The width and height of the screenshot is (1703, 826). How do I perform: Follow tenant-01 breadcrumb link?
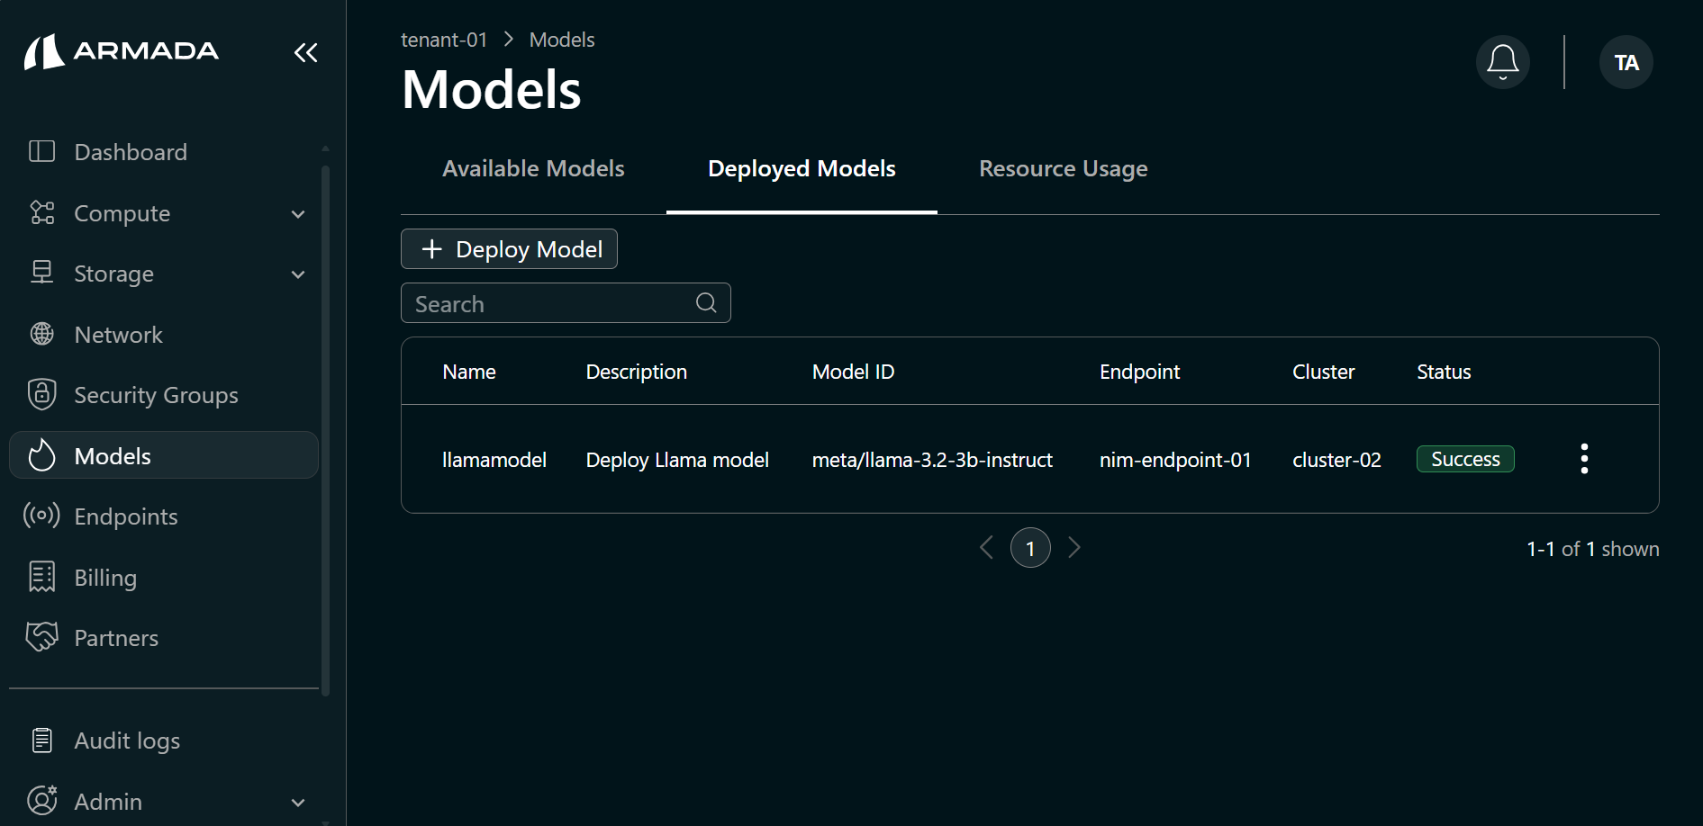pyautogui.click(x=444, y=40)
